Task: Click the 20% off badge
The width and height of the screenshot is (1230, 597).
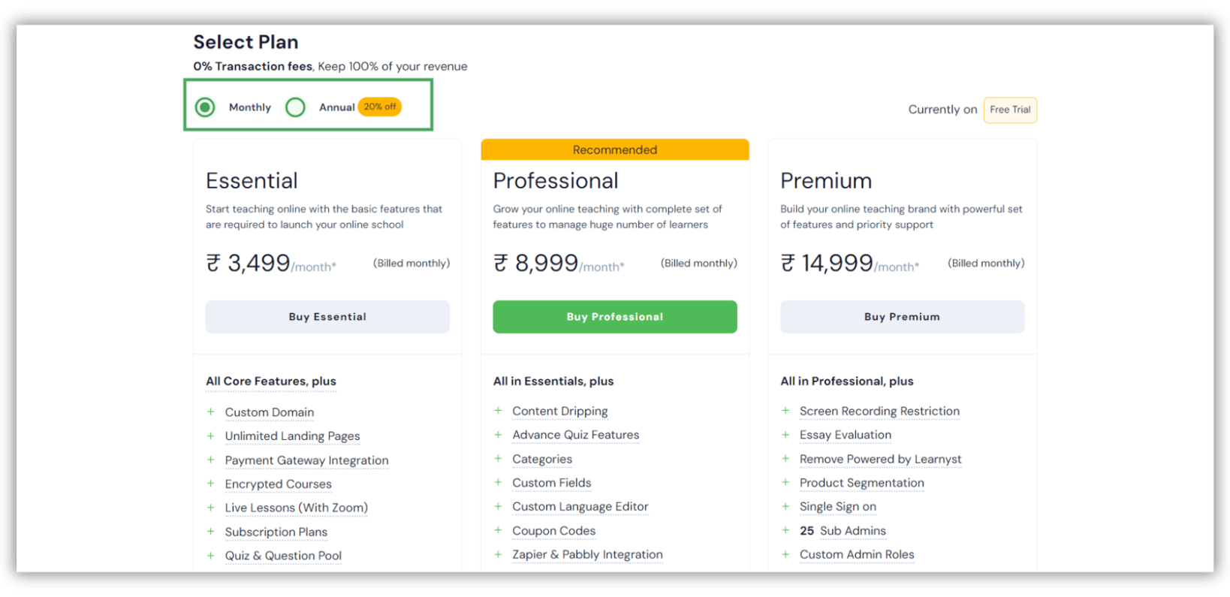Action: point(379,107)
